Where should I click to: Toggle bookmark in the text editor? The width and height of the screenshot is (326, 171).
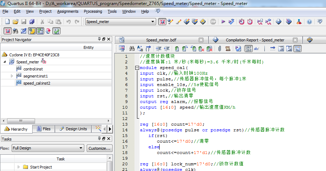click(x=177, y=49)
